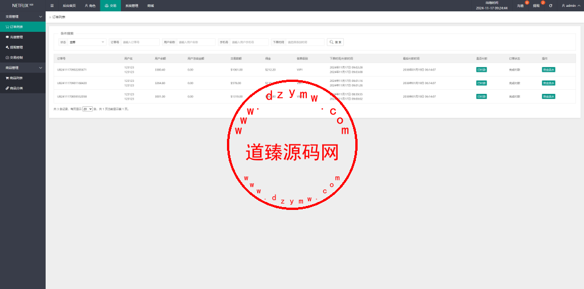Open 资金流水 for order UB2411170901168420
Screen dimensions: 584x289
click(549, 83)
